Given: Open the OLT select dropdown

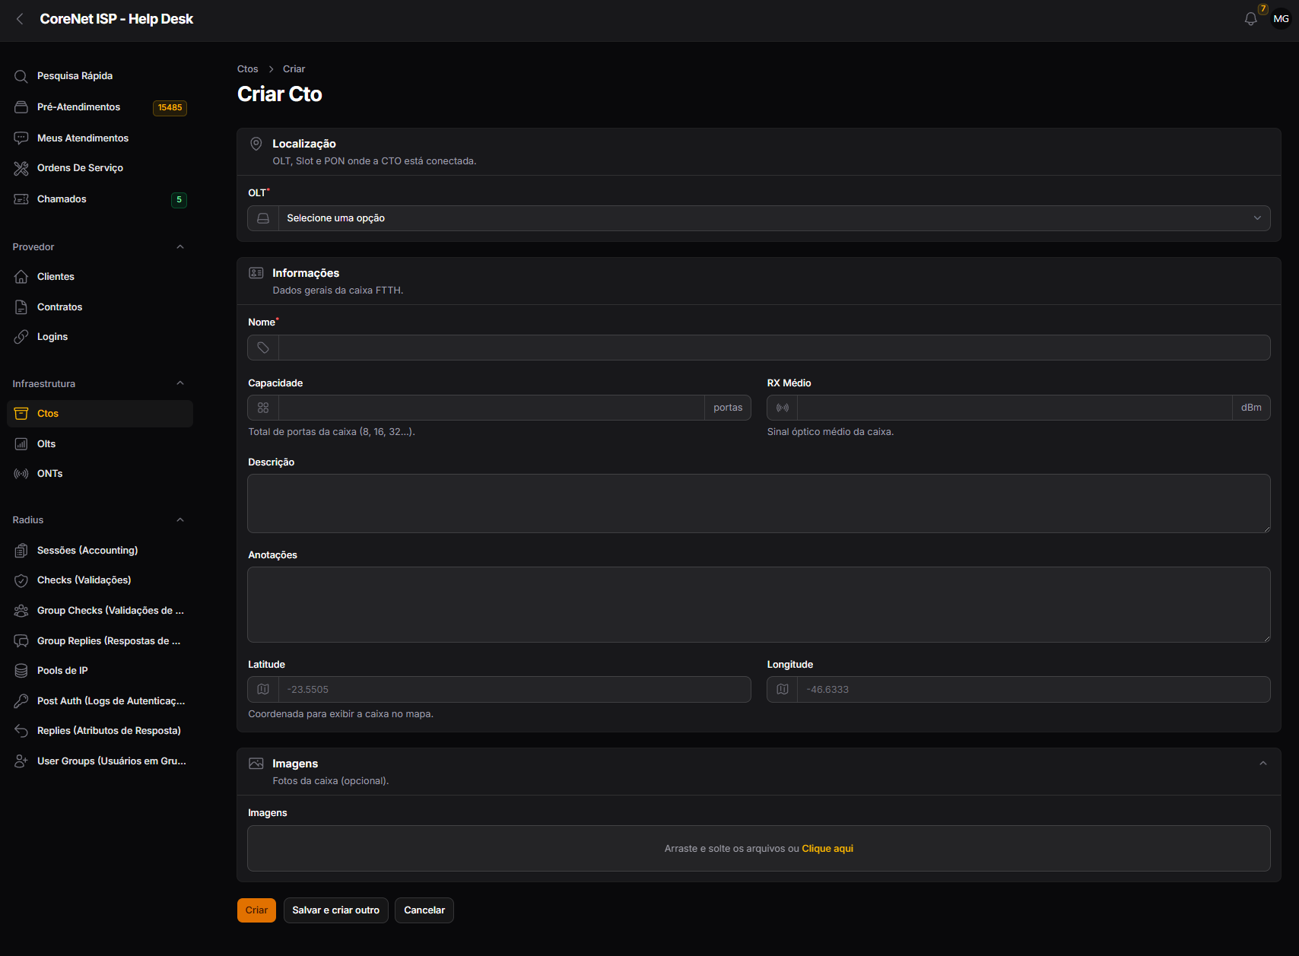Looking at the screenshot, I should point(759,218).
